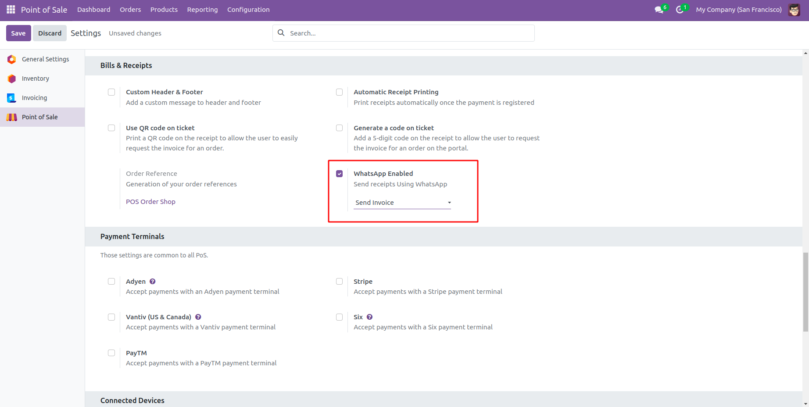Click the Discard button
This screenshot has height=407, width=809.
[x=50, y=33]
